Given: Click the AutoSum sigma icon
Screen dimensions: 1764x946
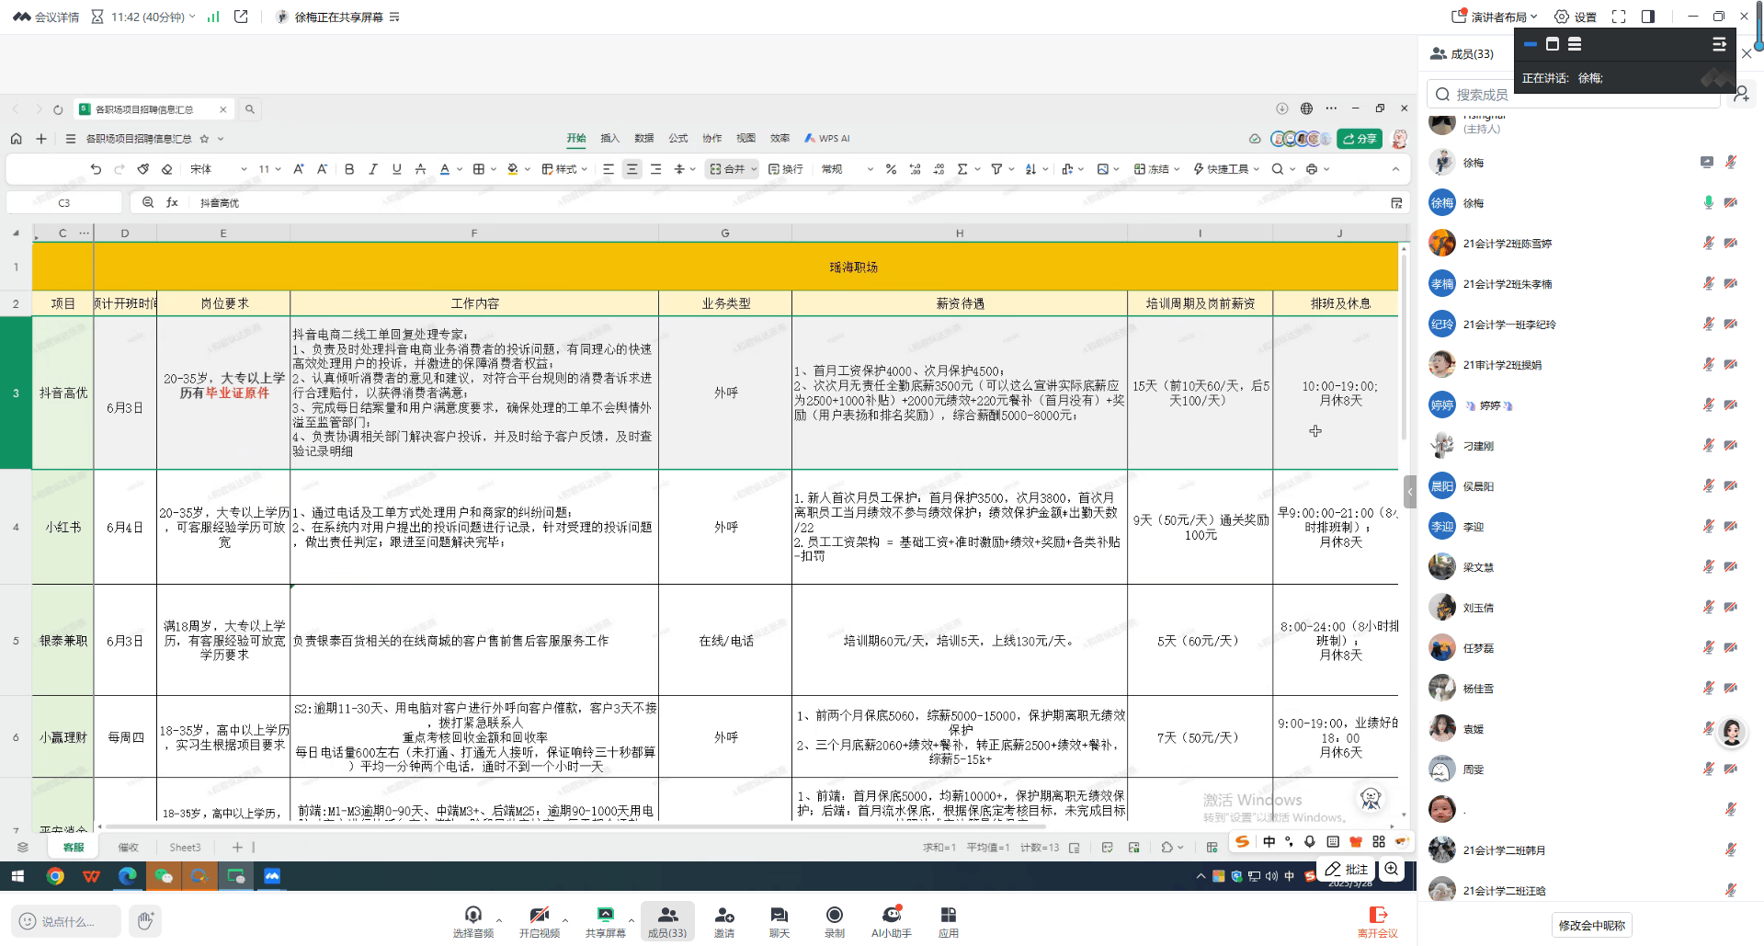Looking at the screenshot, I should (962, 169).
